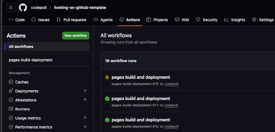Image resolution: width=275 pixels, height=132 pixels.
Task: Open pages build and deployment run #16
Action: click(x=141, y=120)
